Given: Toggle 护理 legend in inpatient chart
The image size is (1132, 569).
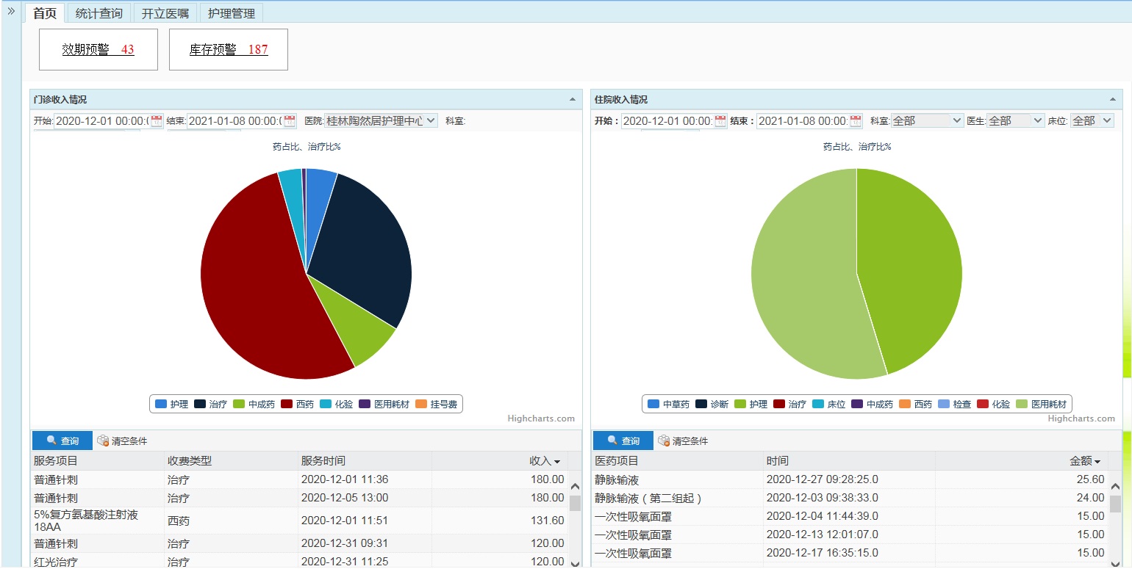Looking at the screenshot, I should tap(751, 405).
